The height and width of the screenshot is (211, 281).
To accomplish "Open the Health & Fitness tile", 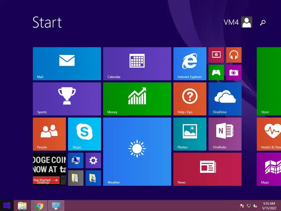I will [x=269, y=134].
